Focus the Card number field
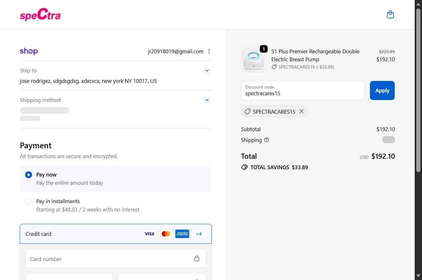This screenshot has height=280, width=422. coord(116,258)
